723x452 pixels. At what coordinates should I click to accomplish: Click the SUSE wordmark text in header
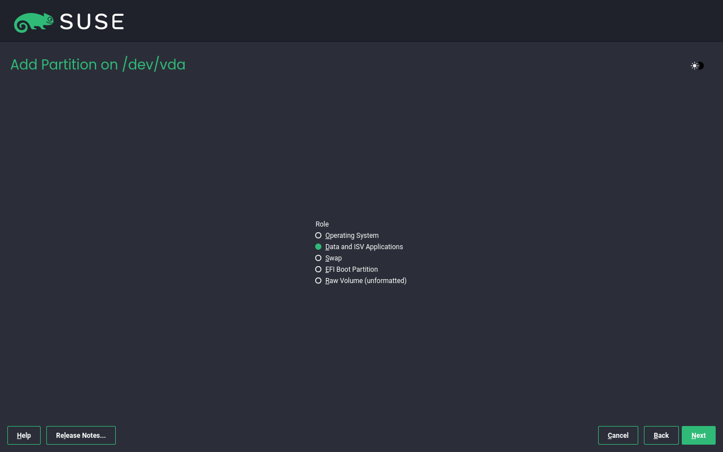pyautogui.click(x=92, y=22)
